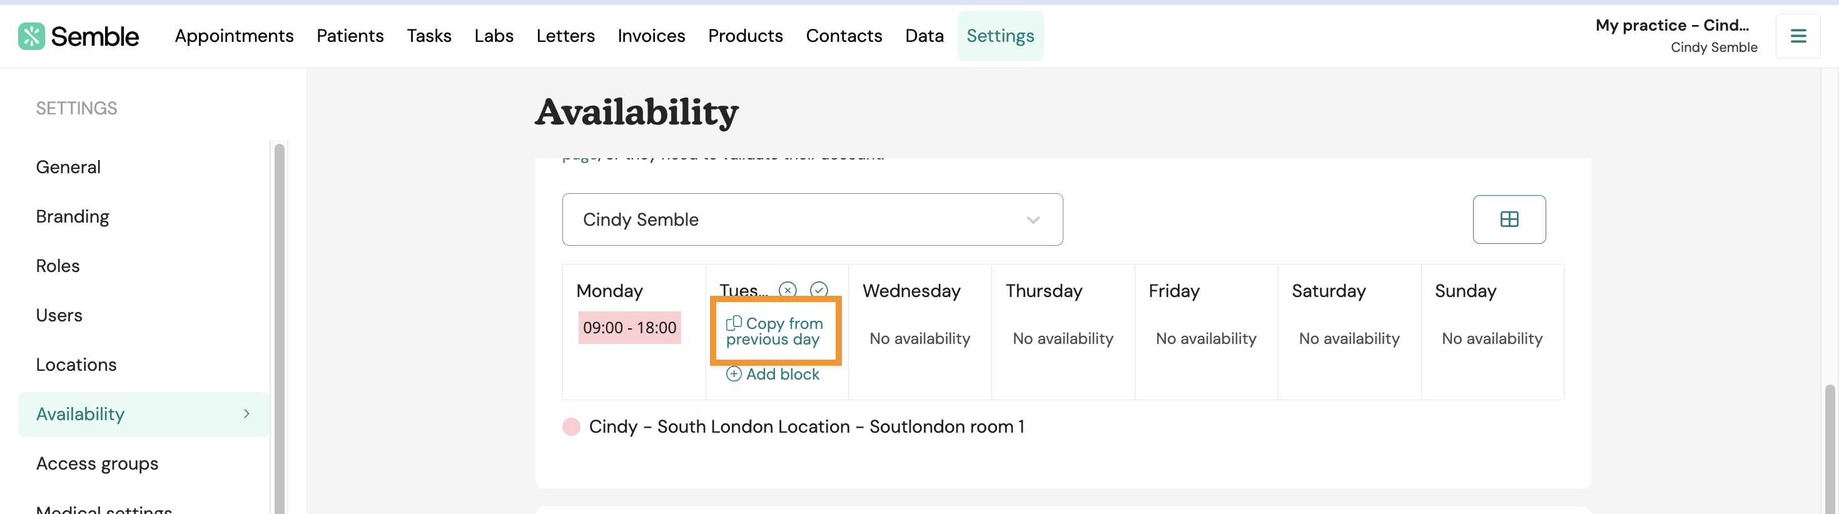Navigate to Contacts

[x=844, y=36]
